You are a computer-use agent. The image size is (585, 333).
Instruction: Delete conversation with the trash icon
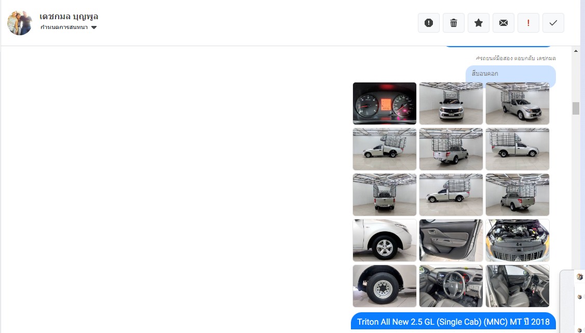coord(454,23)
